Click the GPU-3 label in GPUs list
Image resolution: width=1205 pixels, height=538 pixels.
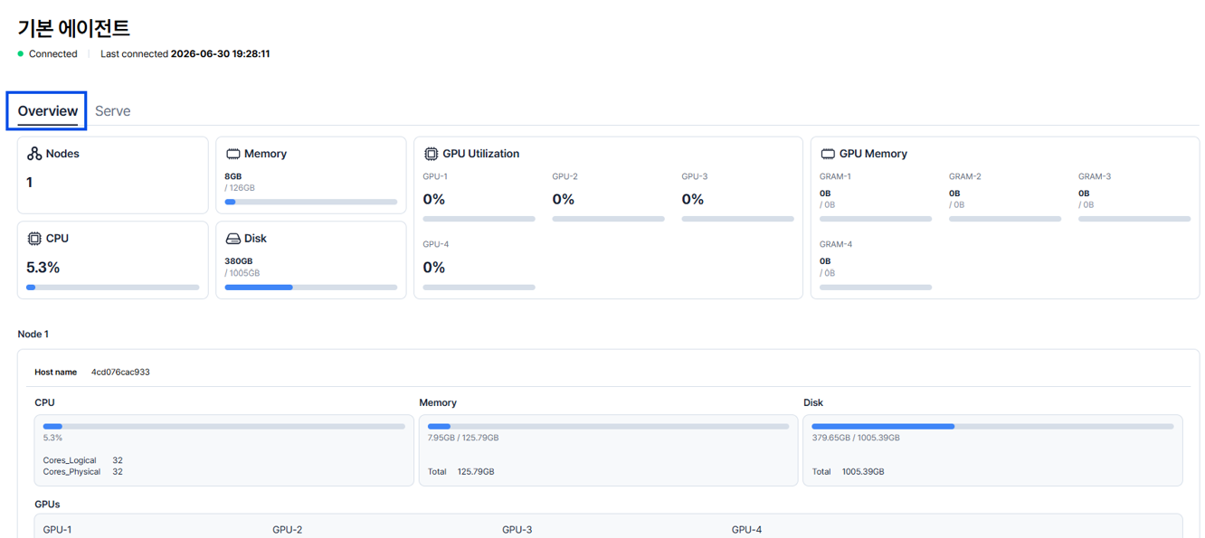tap(517, 529)
